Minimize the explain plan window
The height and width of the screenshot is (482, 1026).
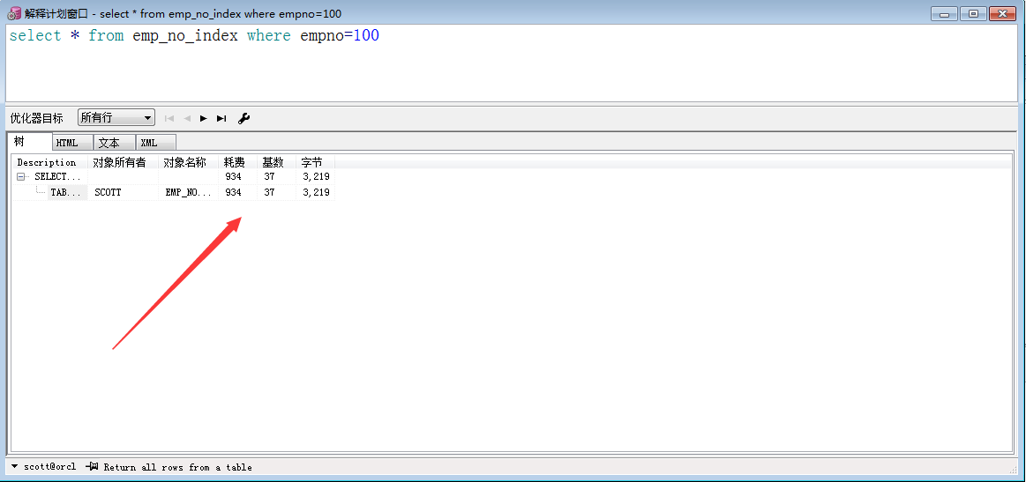(945, 13)
